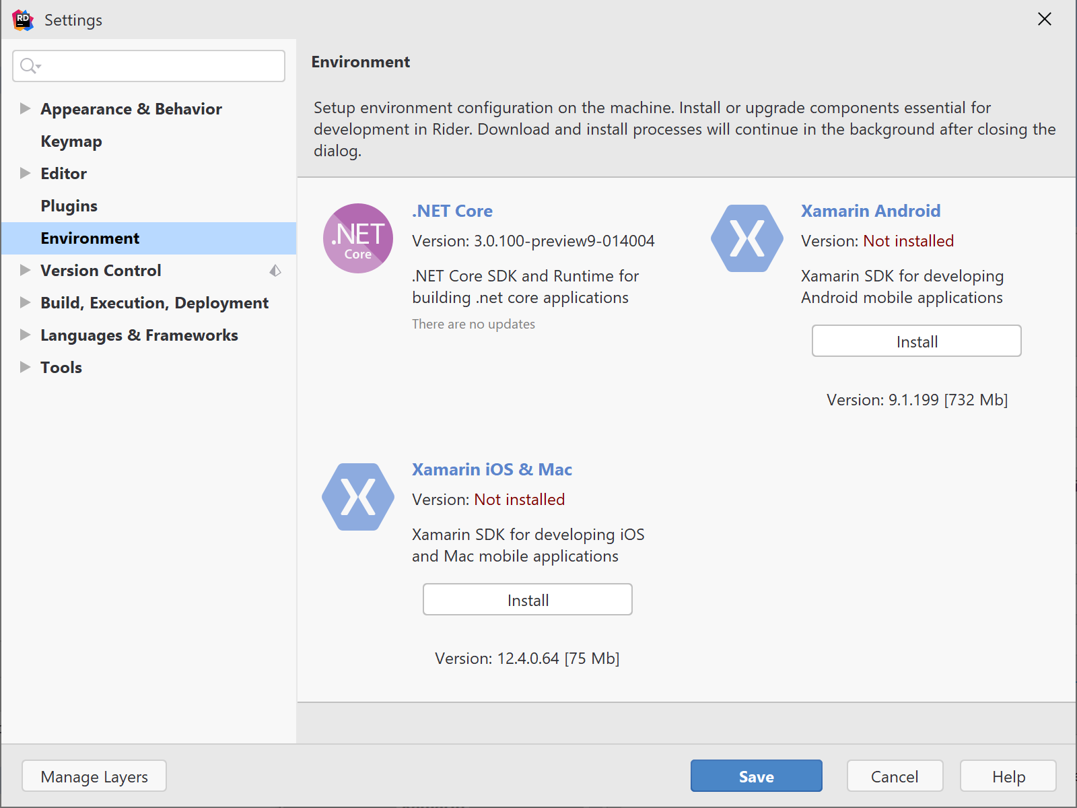The height and width of the screenshot is (808, 1077).
Task: Click the Rider logo in the title bar
Action: click(22, 20)
